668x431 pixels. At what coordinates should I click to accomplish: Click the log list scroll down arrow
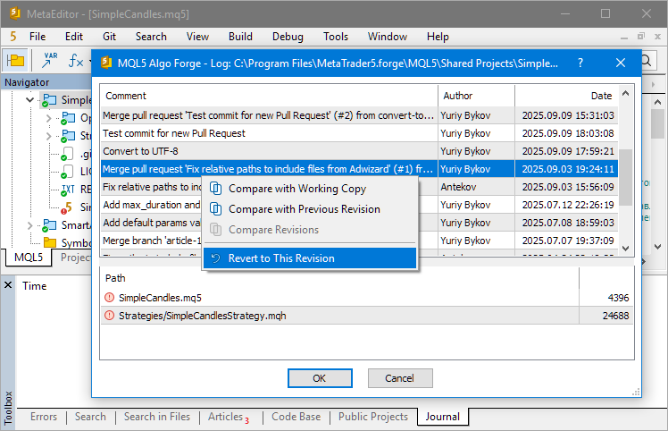pyautogui.click(x=625, y=249)
